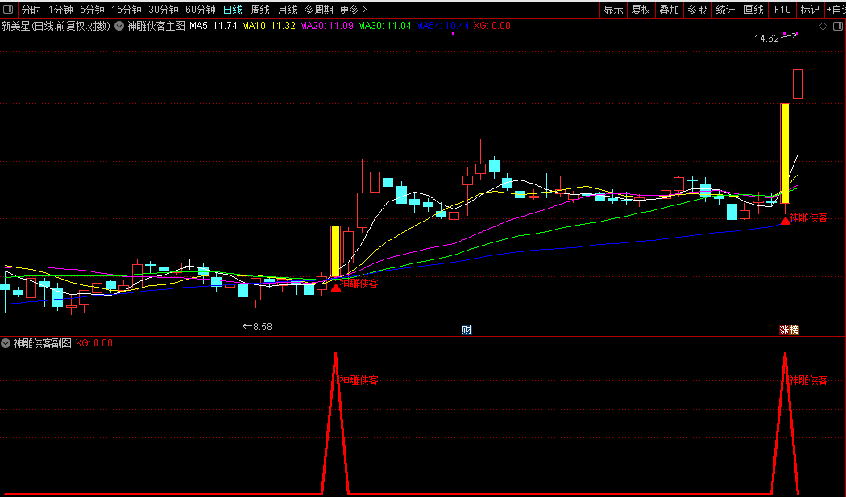Open the 复权 adjustment menu
Viewport: 846px width, 497px height.
coord(641,10)
